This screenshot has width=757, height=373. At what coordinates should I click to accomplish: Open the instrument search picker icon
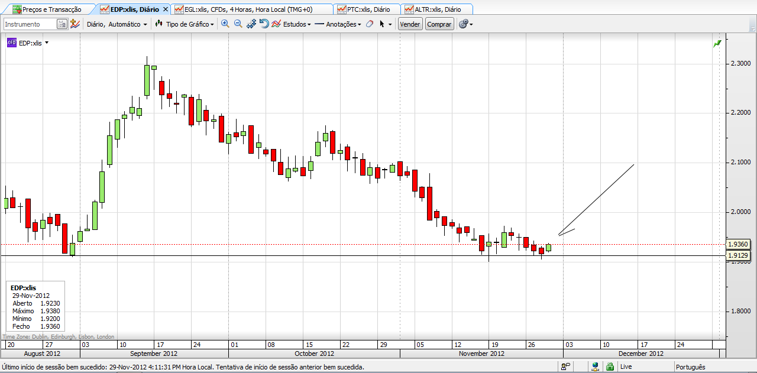62,24
